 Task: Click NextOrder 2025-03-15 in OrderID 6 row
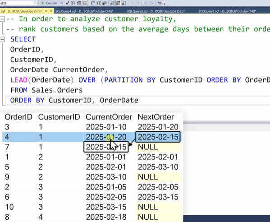(158, 197)
